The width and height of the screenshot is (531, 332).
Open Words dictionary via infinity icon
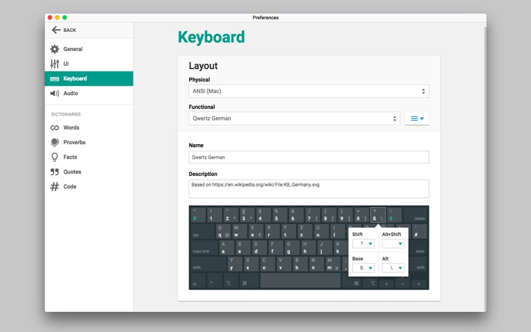54,127
